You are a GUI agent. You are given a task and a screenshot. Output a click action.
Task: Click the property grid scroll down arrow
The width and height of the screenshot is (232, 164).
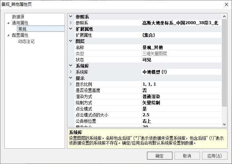pos(224,125)
